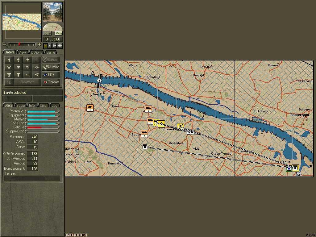
Task: Select the thin crosshair order icon
Action: click(x=37, y=60)
